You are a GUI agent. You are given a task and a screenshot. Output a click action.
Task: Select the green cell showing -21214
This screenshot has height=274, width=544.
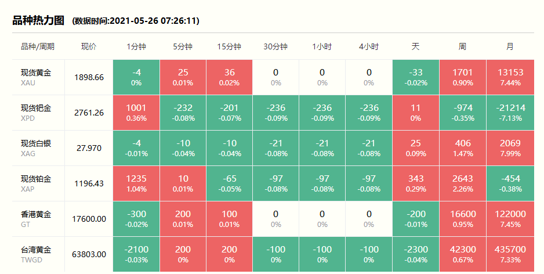point(510,112)
